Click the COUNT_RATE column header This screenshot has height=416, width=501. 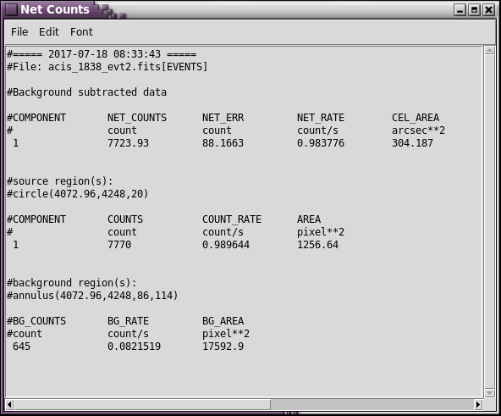232,219
